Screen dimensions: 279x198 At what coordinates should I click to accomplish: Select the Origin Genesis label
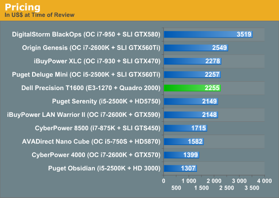91,48
